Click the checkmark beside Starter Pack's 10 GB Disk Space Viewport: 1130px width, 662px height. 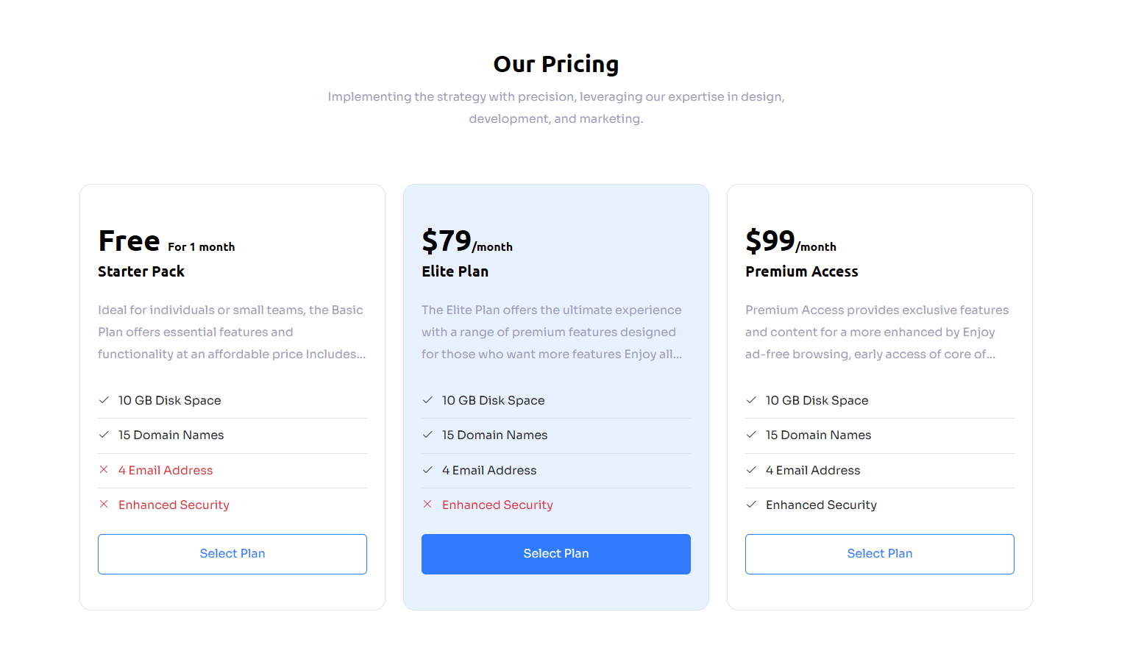104,400
